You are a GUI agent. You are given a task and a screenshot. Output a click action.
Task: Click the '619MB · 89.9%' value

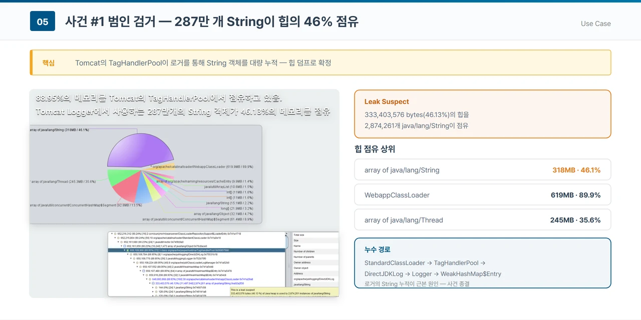tap(575, 195)
